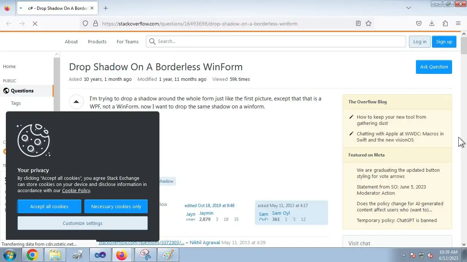Screen dimensions: 467x262
Task: Open policy change for AI-generated content post
Action: [400, 207]
